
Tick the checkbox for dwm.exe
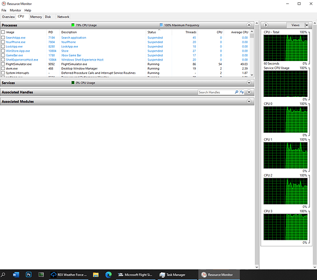click(x=3, y=68)
